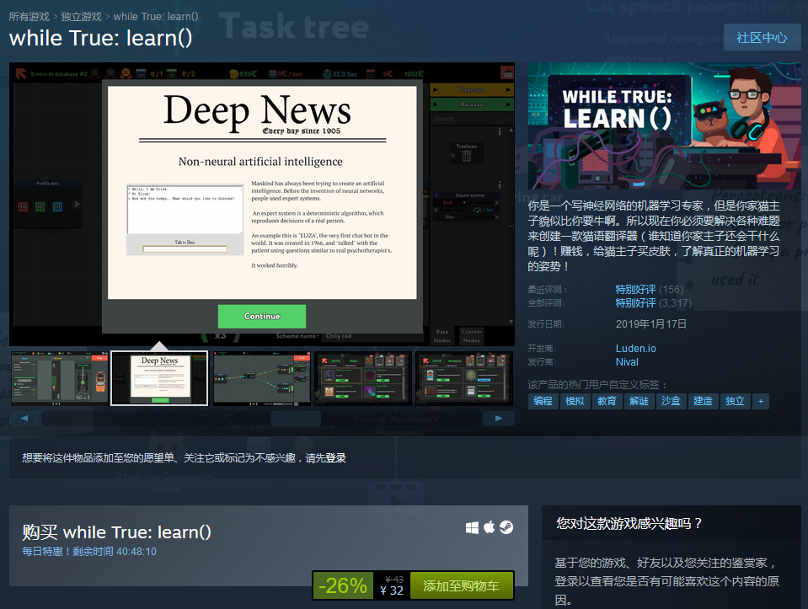Click the while True: learn() breadcrumb
Viewport: 808px width, 609px height.
point(156,17)
